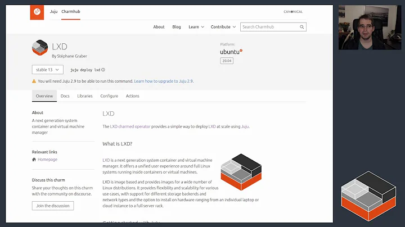This screenshot has height=227, width=405.
Task: Click the ubuntu platform label
Action: [x=231, y=52]
